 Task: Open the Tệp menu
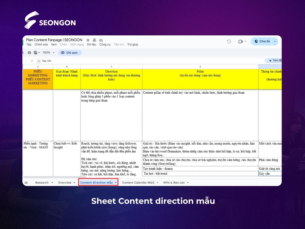[29, 45]
